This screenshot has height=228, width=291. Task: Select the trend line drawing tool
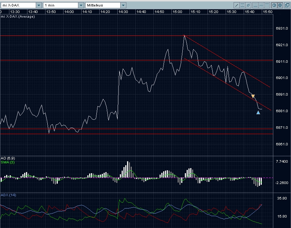(x=236, y=5)
